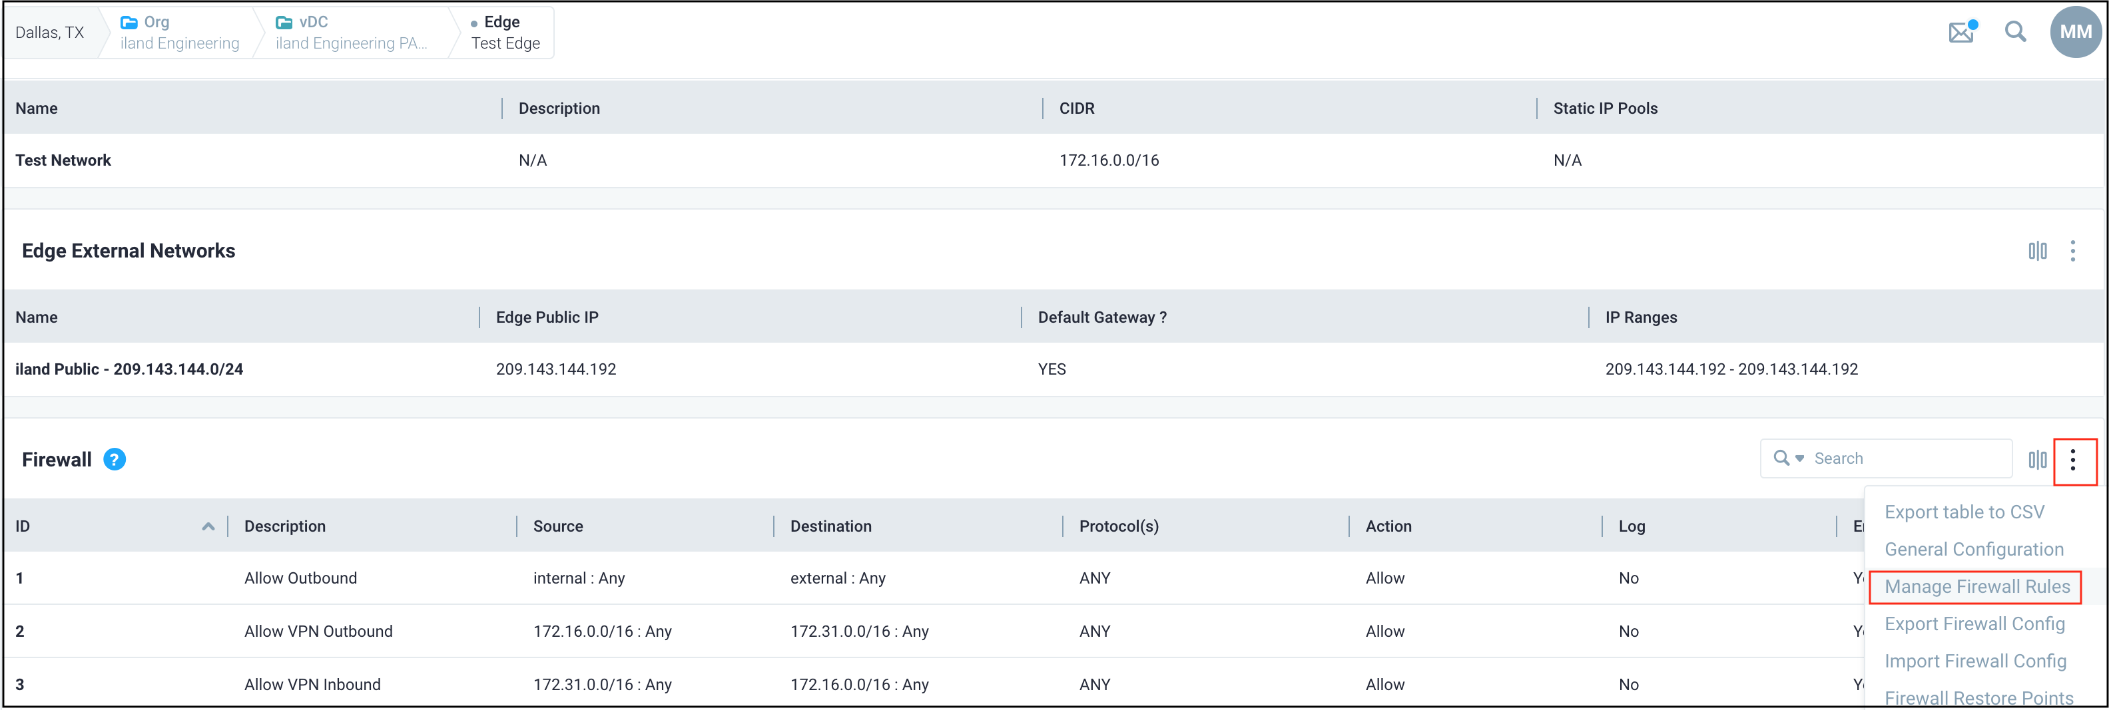Image resolution: width=2109 pixels, height=710 pixels.
Task: Select Manage Firewall Rules menu option
Action: [x=1976, y=586]
